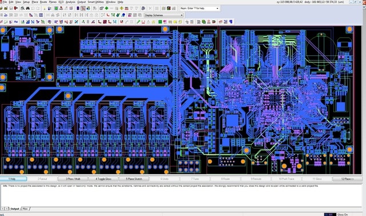Click the yellow diamond warning icon in top toolbar
The image size is (366, 216).
(x=122, y=8)
